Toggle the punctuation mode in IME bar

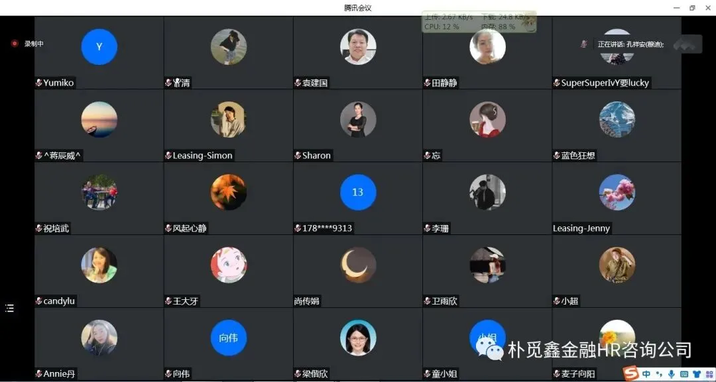click(x=659, y=374)
